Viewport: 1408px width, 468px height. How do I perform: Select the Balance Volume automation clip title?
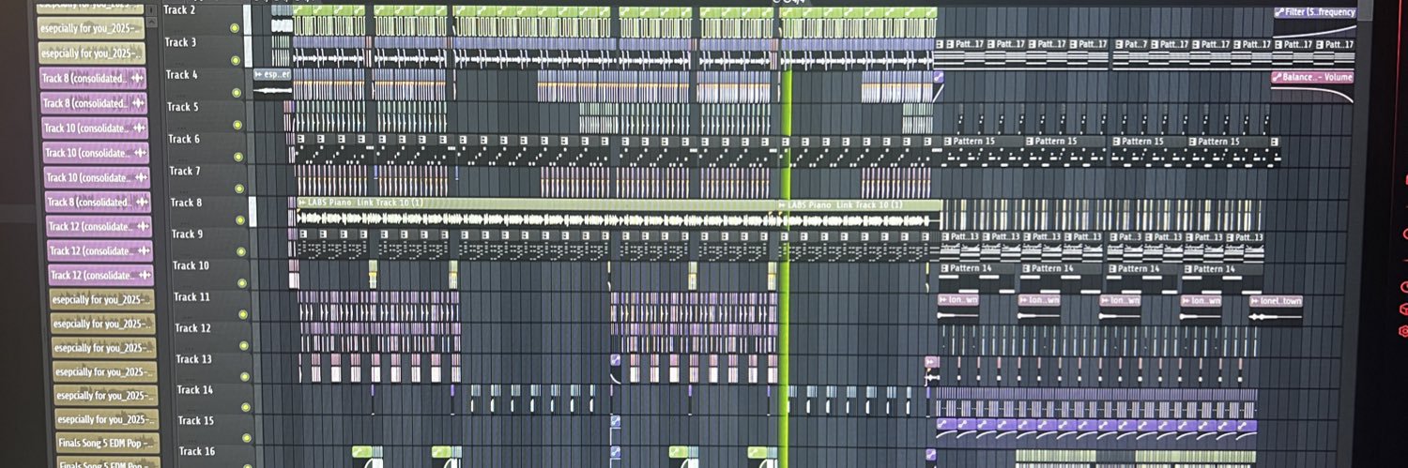[x=1317, y=77]
